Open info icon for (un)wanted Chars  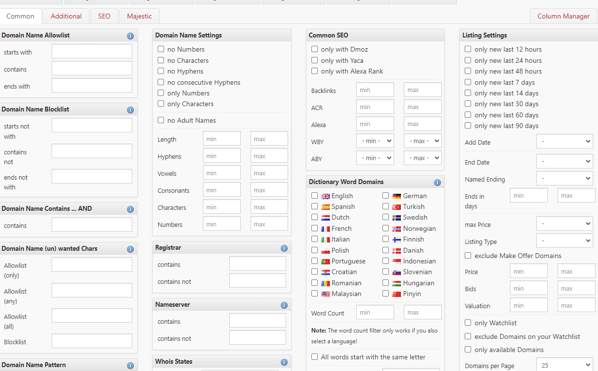pyautogui.click(x=130, y=249)
